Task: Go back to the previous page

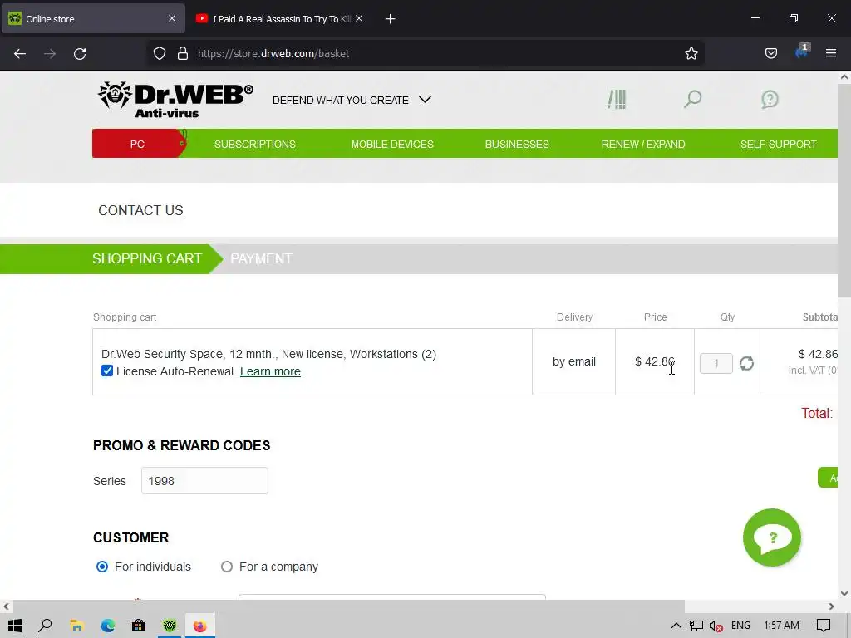Action: [20, 53]
